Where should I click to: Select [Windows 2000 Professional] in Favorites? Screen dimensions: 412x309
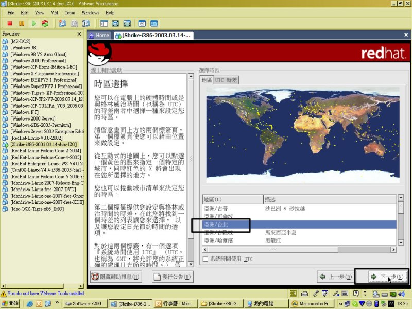pyautogui.click(x=38, y=61)
